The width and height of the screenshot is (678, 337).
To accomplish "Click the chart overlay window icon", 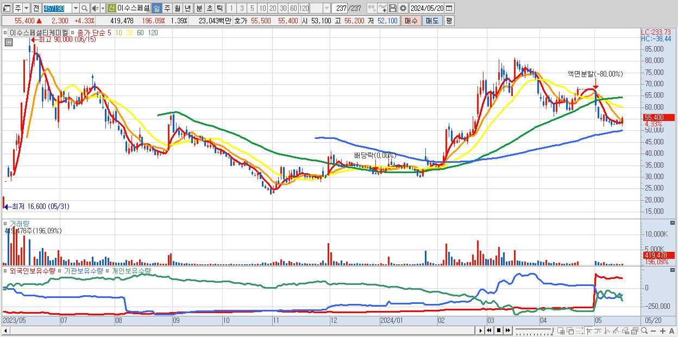I will (x=635, y=330).
